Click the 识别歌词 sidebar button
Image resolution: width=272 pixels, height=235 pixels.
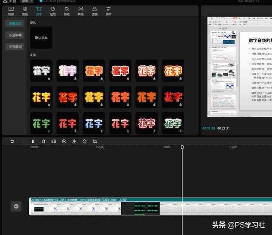(15, 47)
